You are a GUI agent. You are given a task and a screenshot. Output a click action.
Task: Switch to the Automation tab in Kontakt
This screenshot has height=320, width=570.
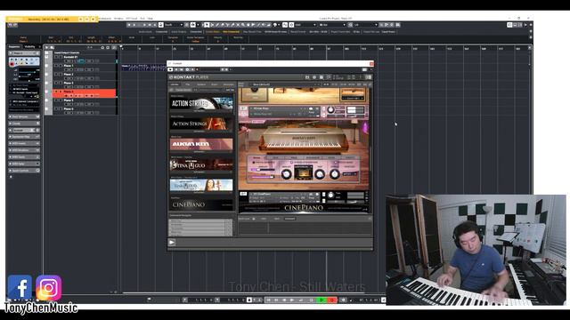tap(228, 84)
